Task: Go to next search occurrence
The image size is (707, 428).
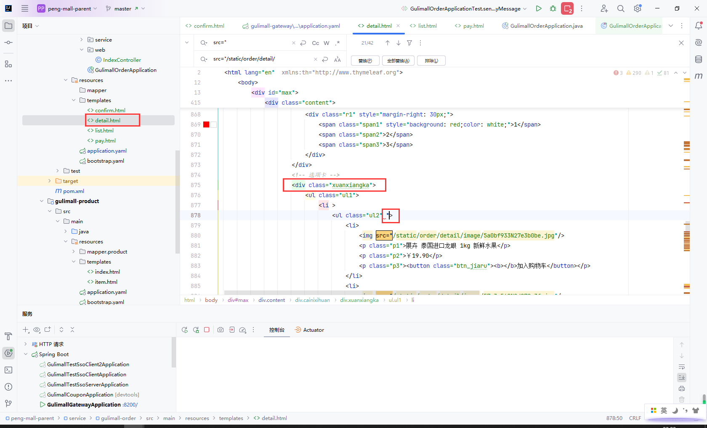Action: [x=399, y=43]
